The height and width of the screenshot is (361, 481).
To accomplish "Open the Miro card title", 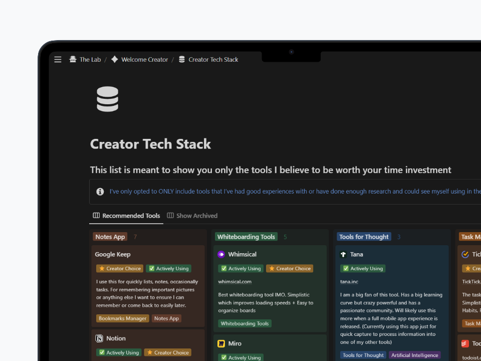I will pyautogui.click(x=234, y=344).
